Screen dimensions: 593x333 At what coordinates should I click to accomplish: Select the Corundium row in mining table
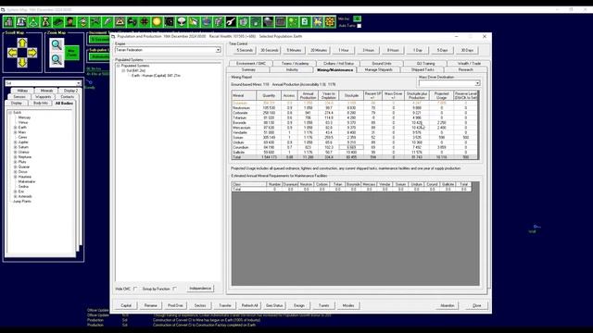pyautogui.click(x=354, y=147)
